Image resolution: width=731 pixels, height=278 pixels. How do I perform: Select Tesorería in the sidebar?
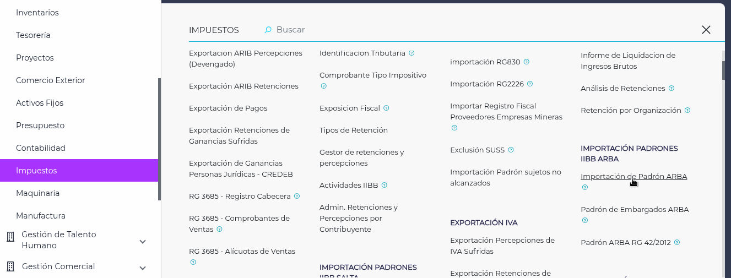pyautogui.click(x=33, y=35)
